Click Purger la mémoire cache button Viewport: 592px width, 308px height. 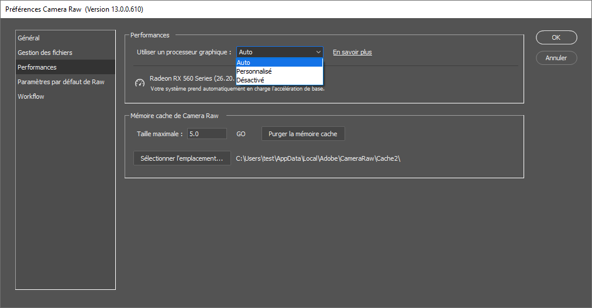pyautogui.click(x=303, y=134)
